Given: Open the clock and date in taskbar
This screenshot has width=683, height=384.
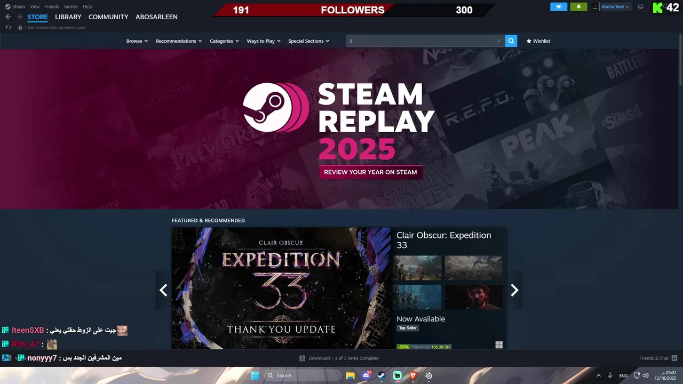Looking at the screenshot, I should pos(666,375).
